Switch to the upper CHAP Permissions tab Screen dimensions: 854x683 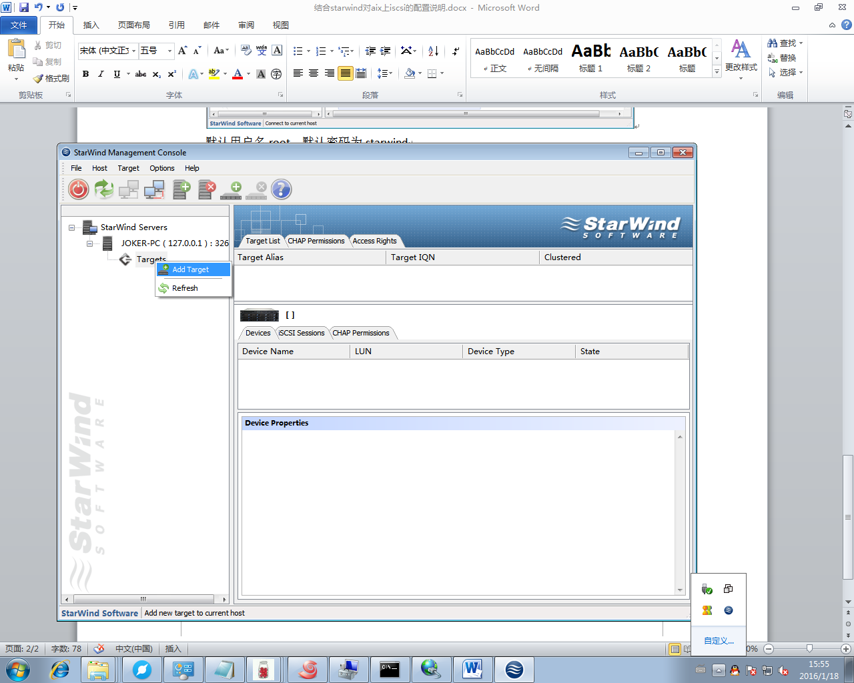[x=316, y=241]
